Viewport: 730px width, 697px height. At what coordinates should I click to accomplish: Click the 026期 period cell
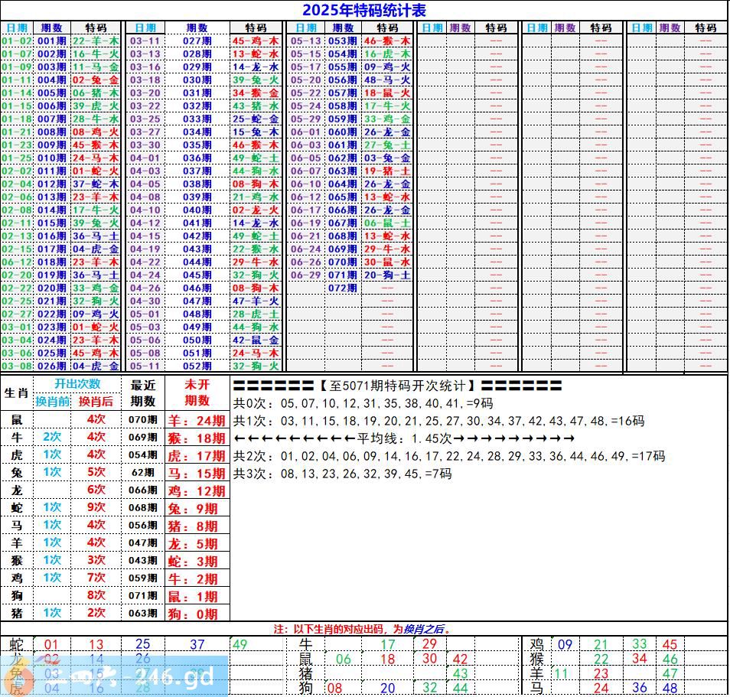pyautogui.click(x=52, y=366)
